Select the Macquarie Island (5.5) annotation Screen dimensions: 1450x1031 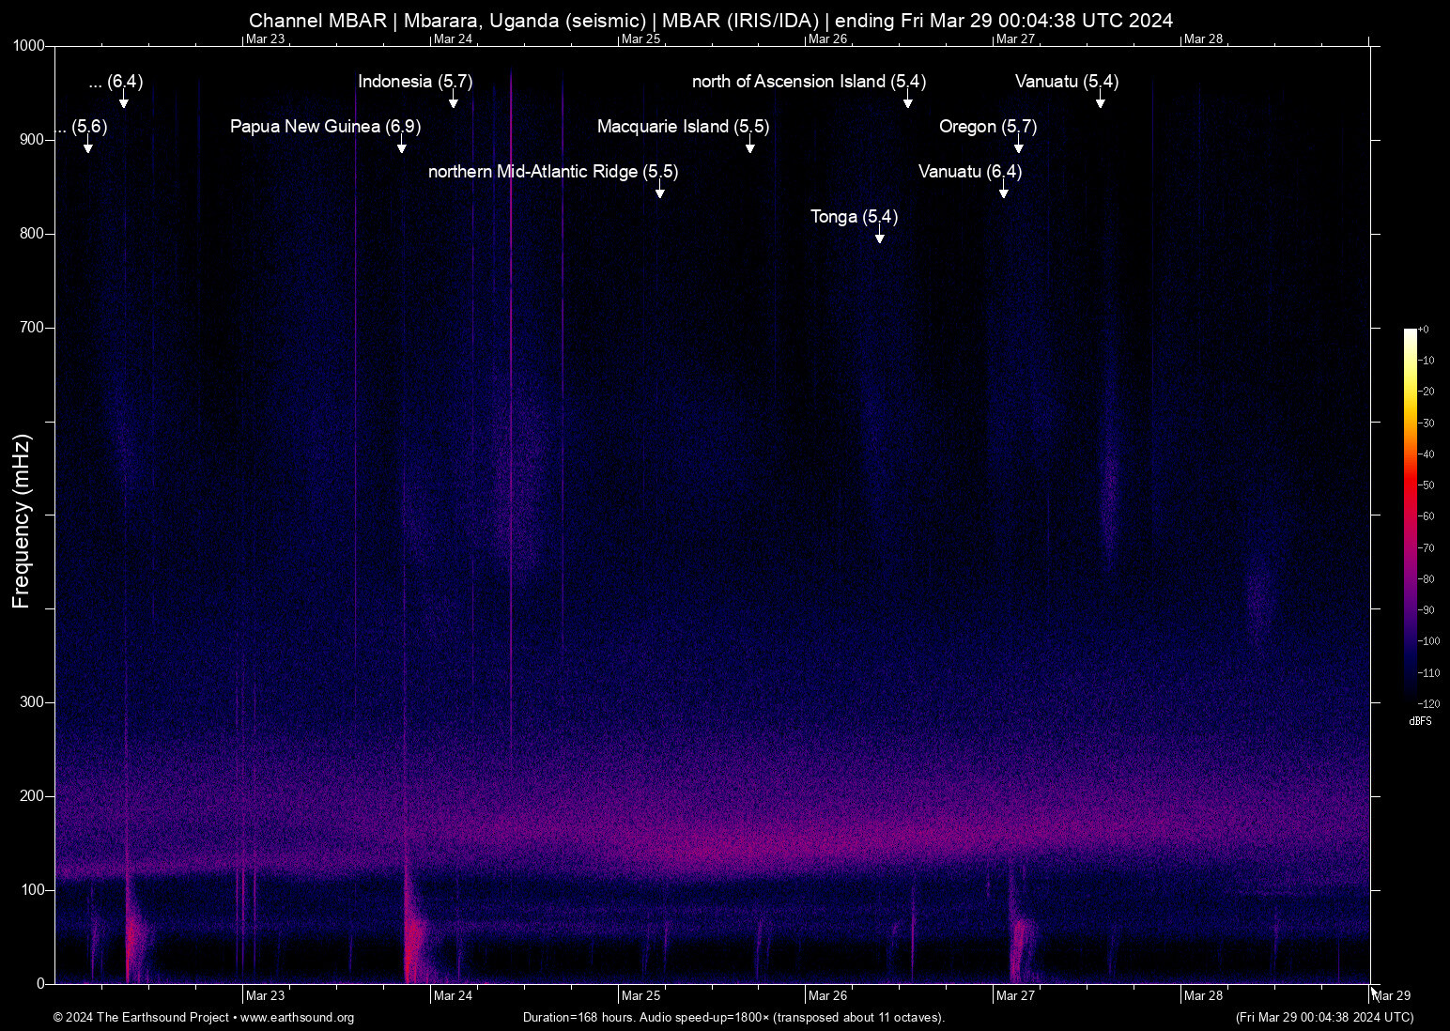(683, 127)
